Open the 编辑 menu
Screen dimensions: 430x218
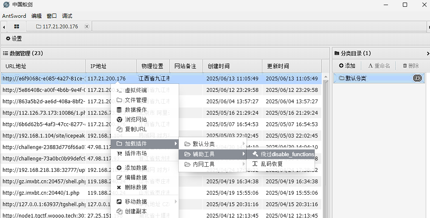(37, 16)
